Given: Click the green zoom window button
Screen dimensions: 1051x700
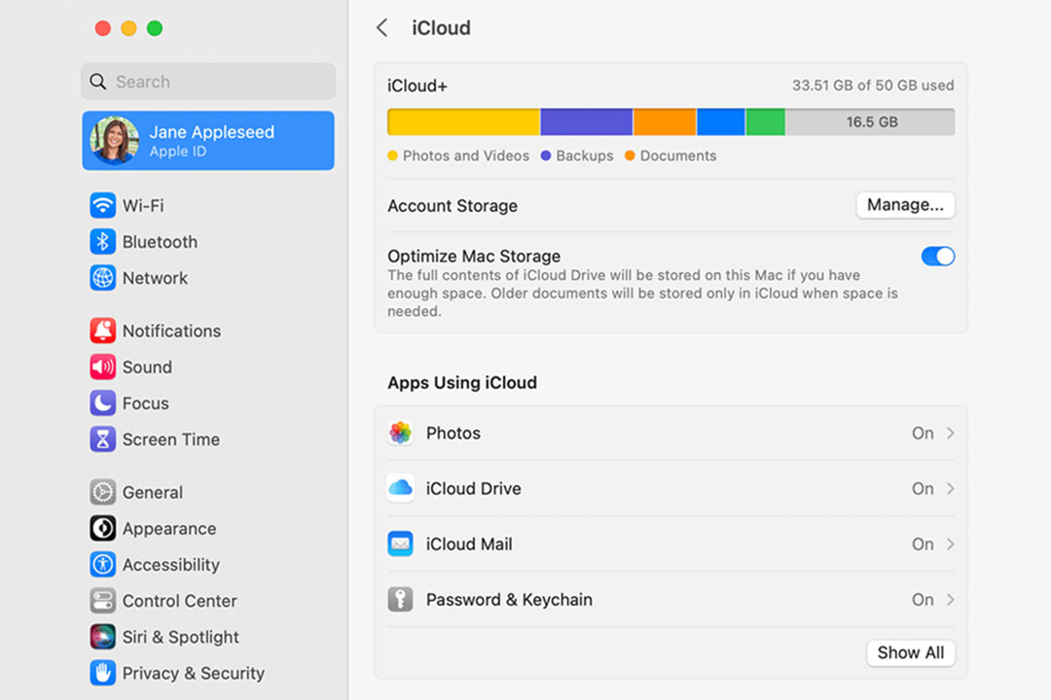Looking at the screenshot, I should [155, 28].
